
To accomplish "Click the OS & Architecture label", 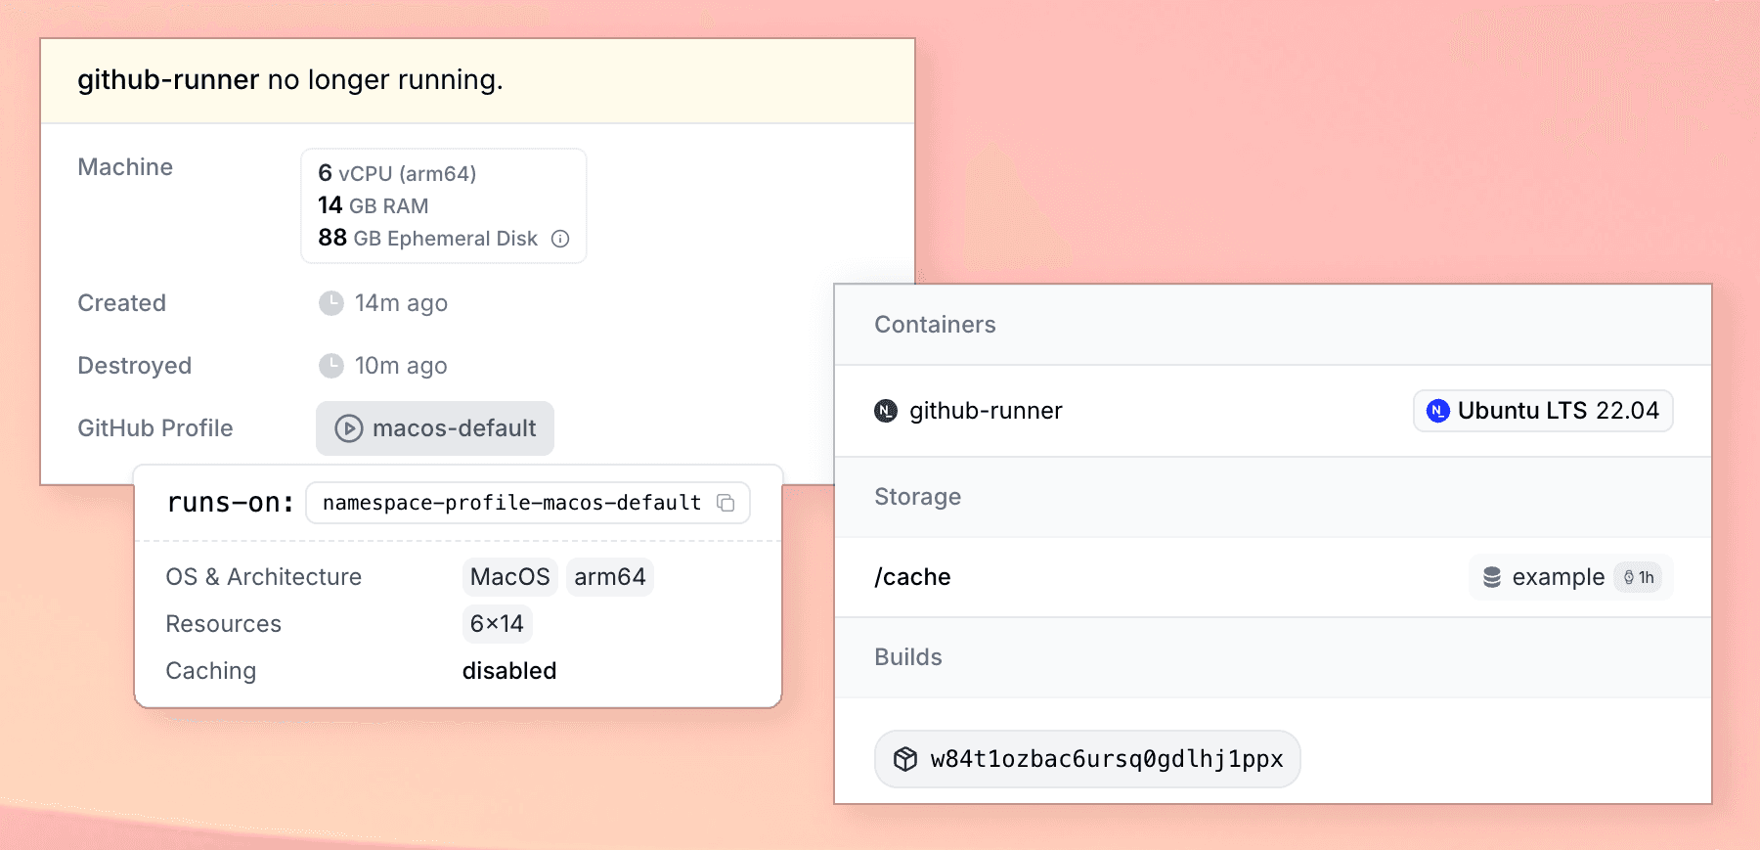I will [264, 577].
